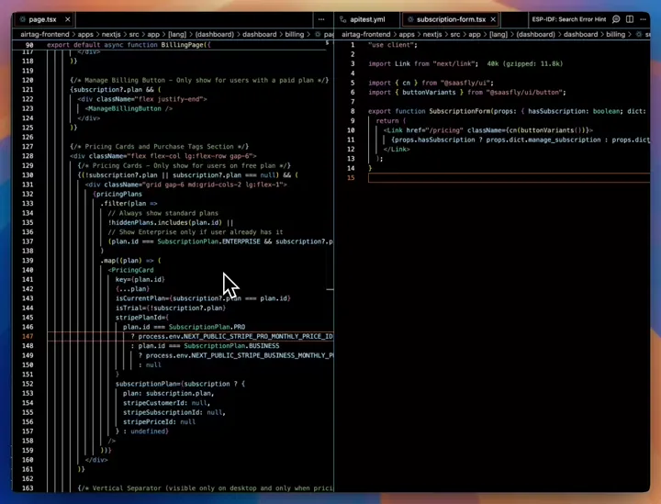
Task: Open the left editor group's more actions menu
Action: [x=320, y=19]
